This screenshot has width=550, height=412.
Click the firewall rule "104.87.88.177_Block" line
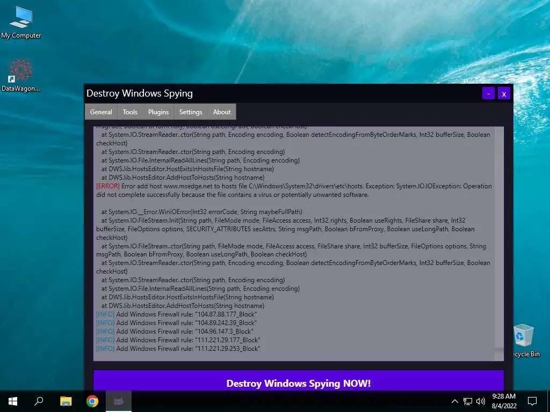tap(176, 314)
